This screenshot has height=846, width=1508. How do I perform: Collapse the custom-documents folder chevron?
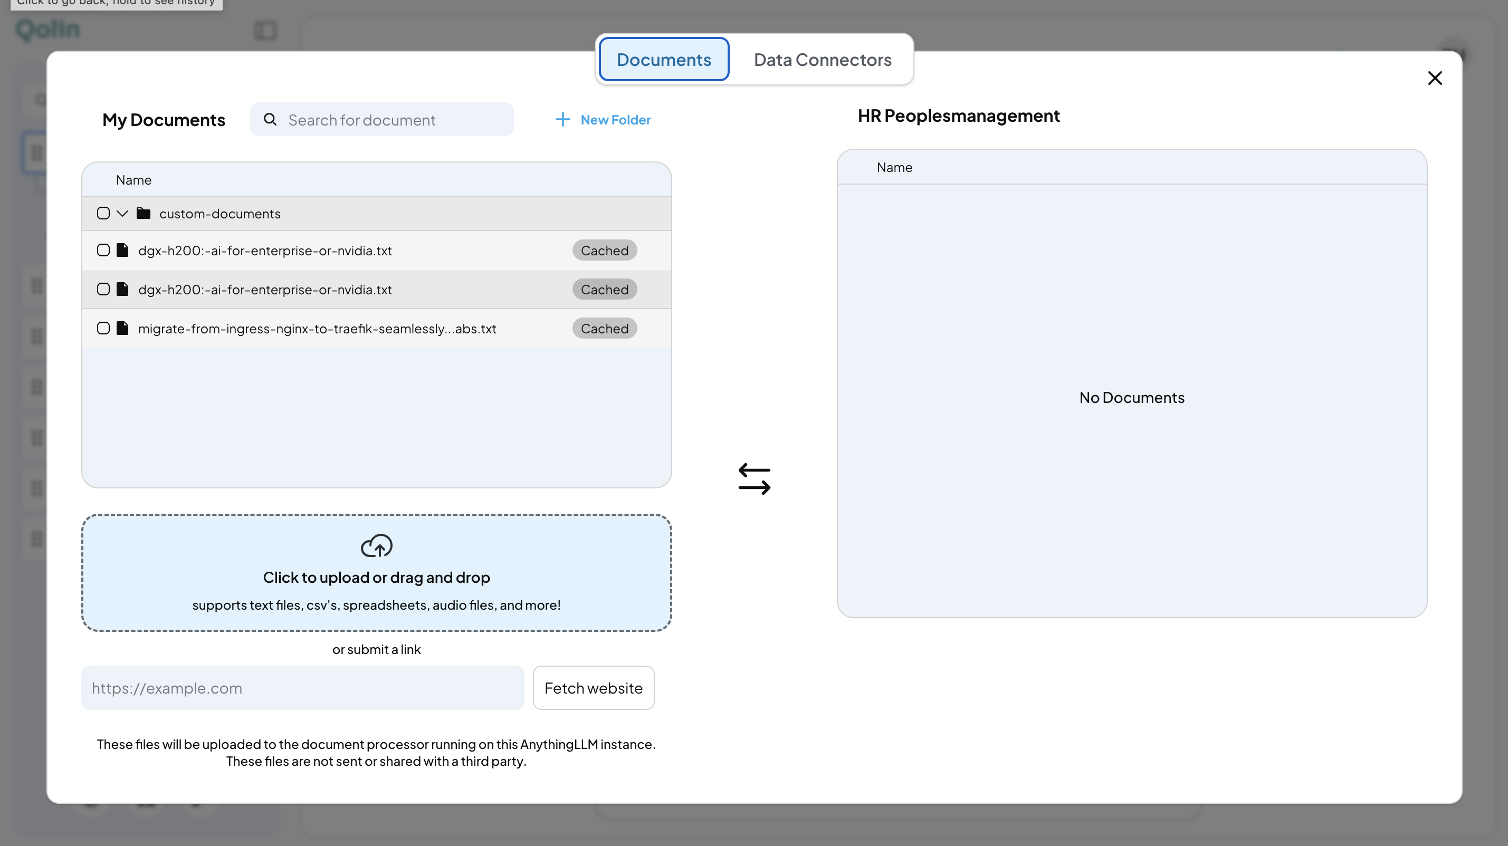point(122,213)
